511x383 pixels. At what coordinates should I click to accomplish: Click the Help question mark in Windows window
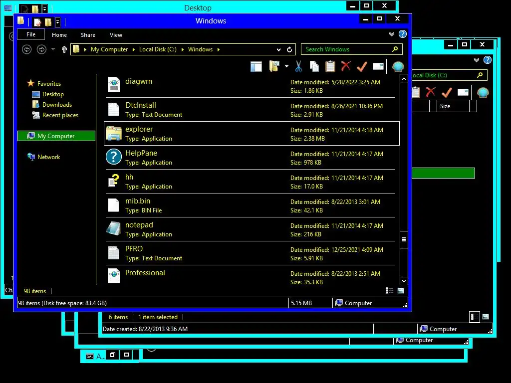(x=403, y=34)
